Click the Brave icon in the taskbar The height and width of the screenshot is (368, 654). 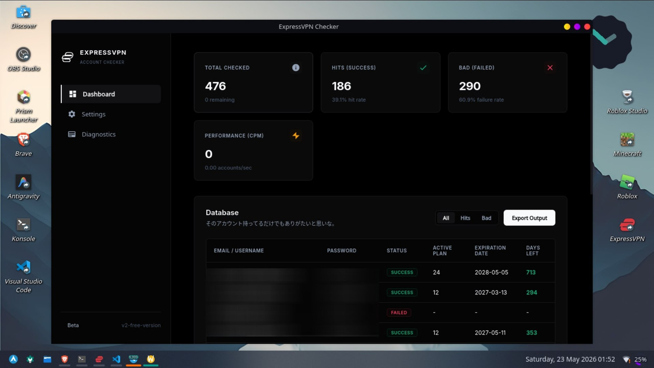point(64,359)
